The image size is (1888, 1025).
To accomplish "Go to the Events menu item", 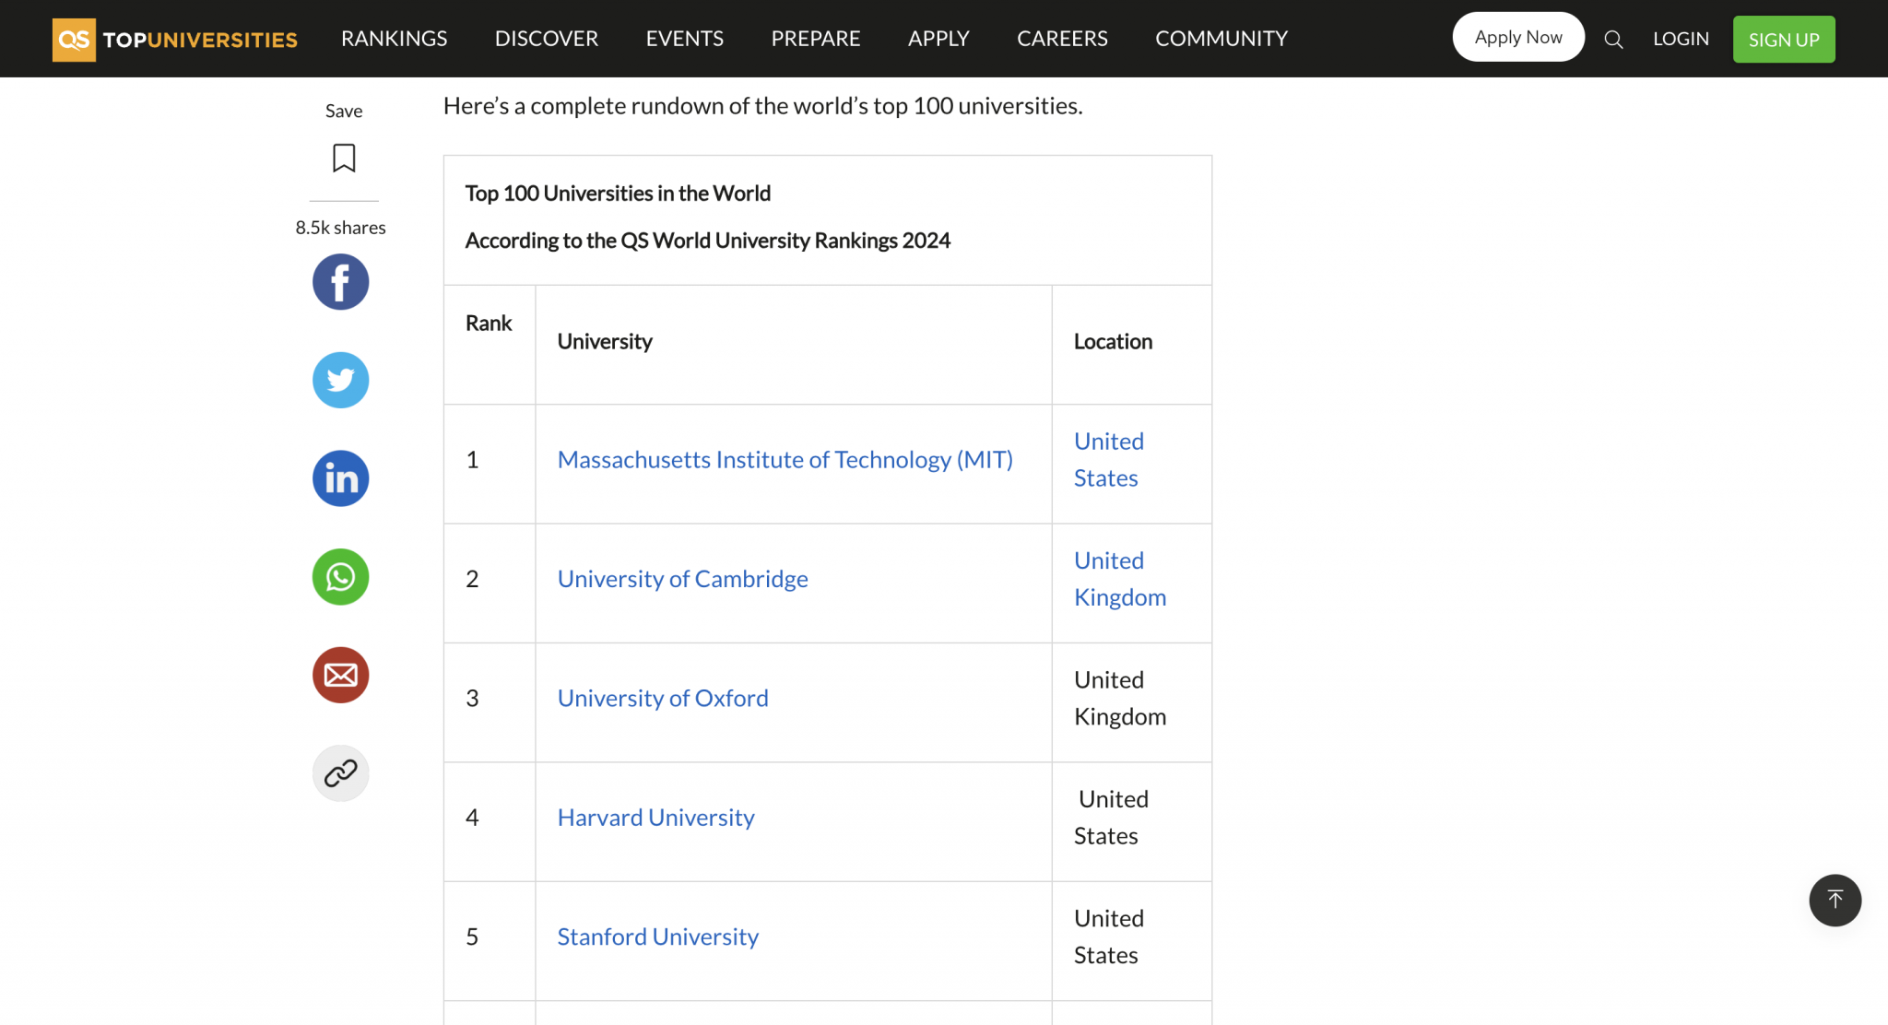I will point(684,39).
